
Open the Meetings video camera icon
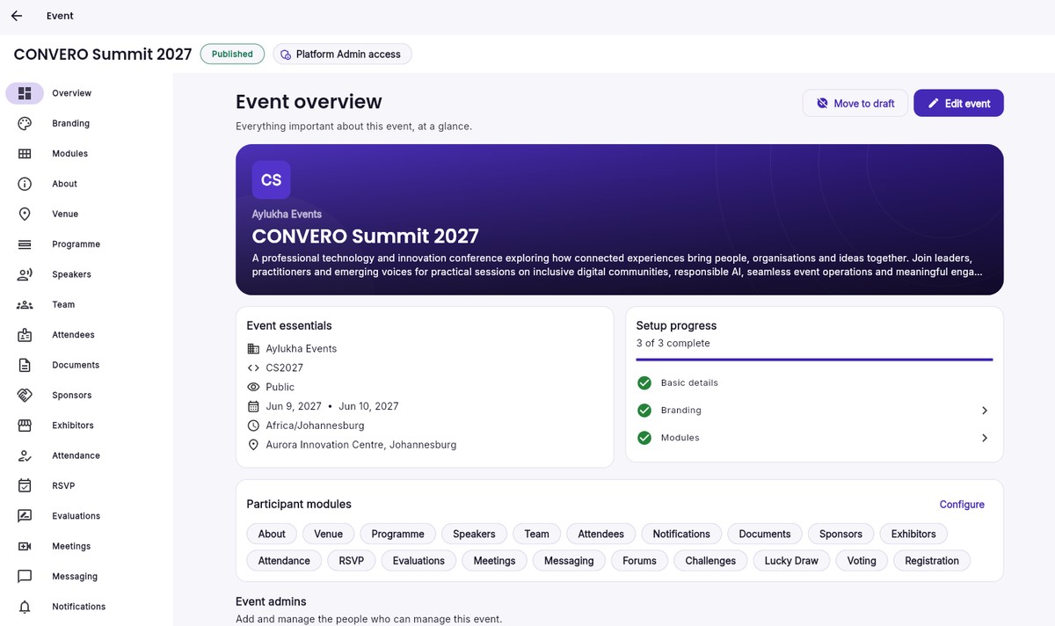pos(25,546)
